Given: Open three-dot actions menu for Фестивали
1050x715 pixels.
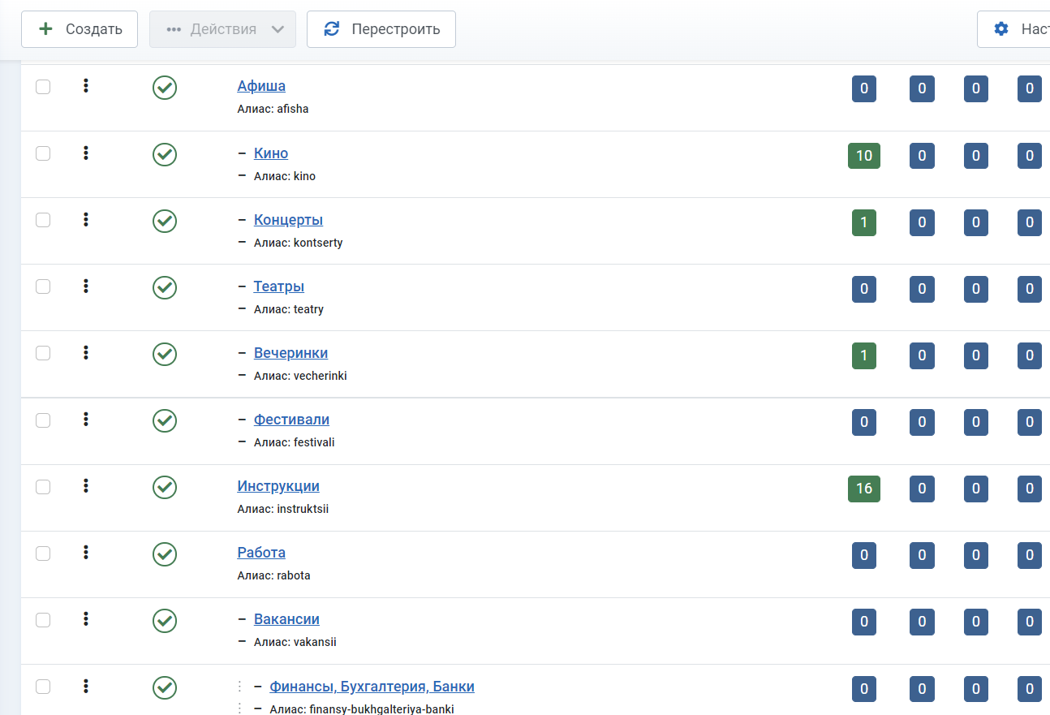Looking at the screenshot, I should 85,420.
